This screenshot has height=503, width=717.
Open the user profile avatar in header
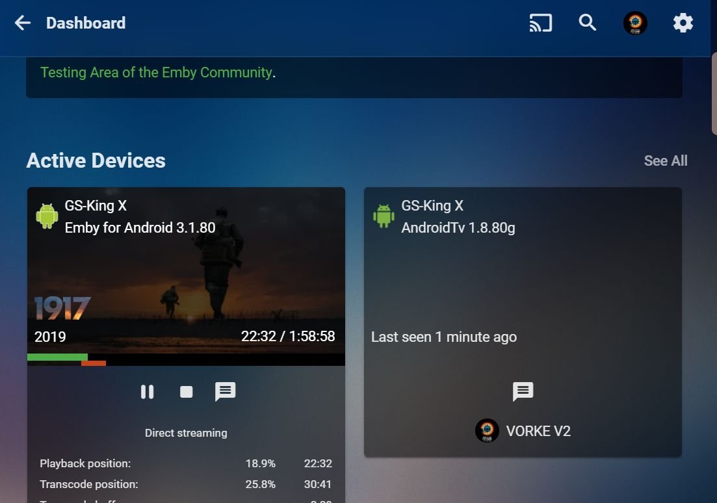coord(635,23)
